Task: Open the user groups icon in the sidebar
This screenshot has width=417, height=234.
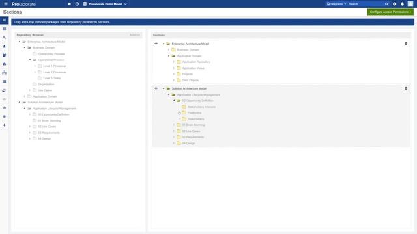Action: 5,55
